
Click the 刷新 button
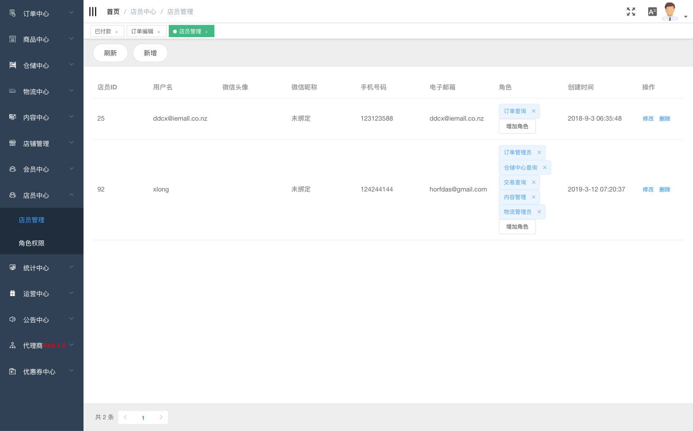click(110, 53)
